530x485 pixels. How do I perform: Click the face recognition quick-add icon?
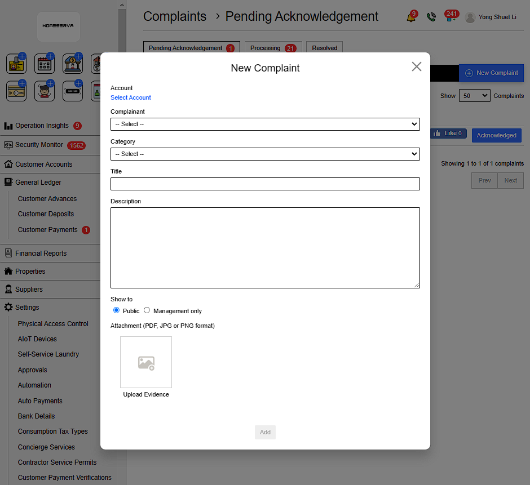tap(45, 91)
